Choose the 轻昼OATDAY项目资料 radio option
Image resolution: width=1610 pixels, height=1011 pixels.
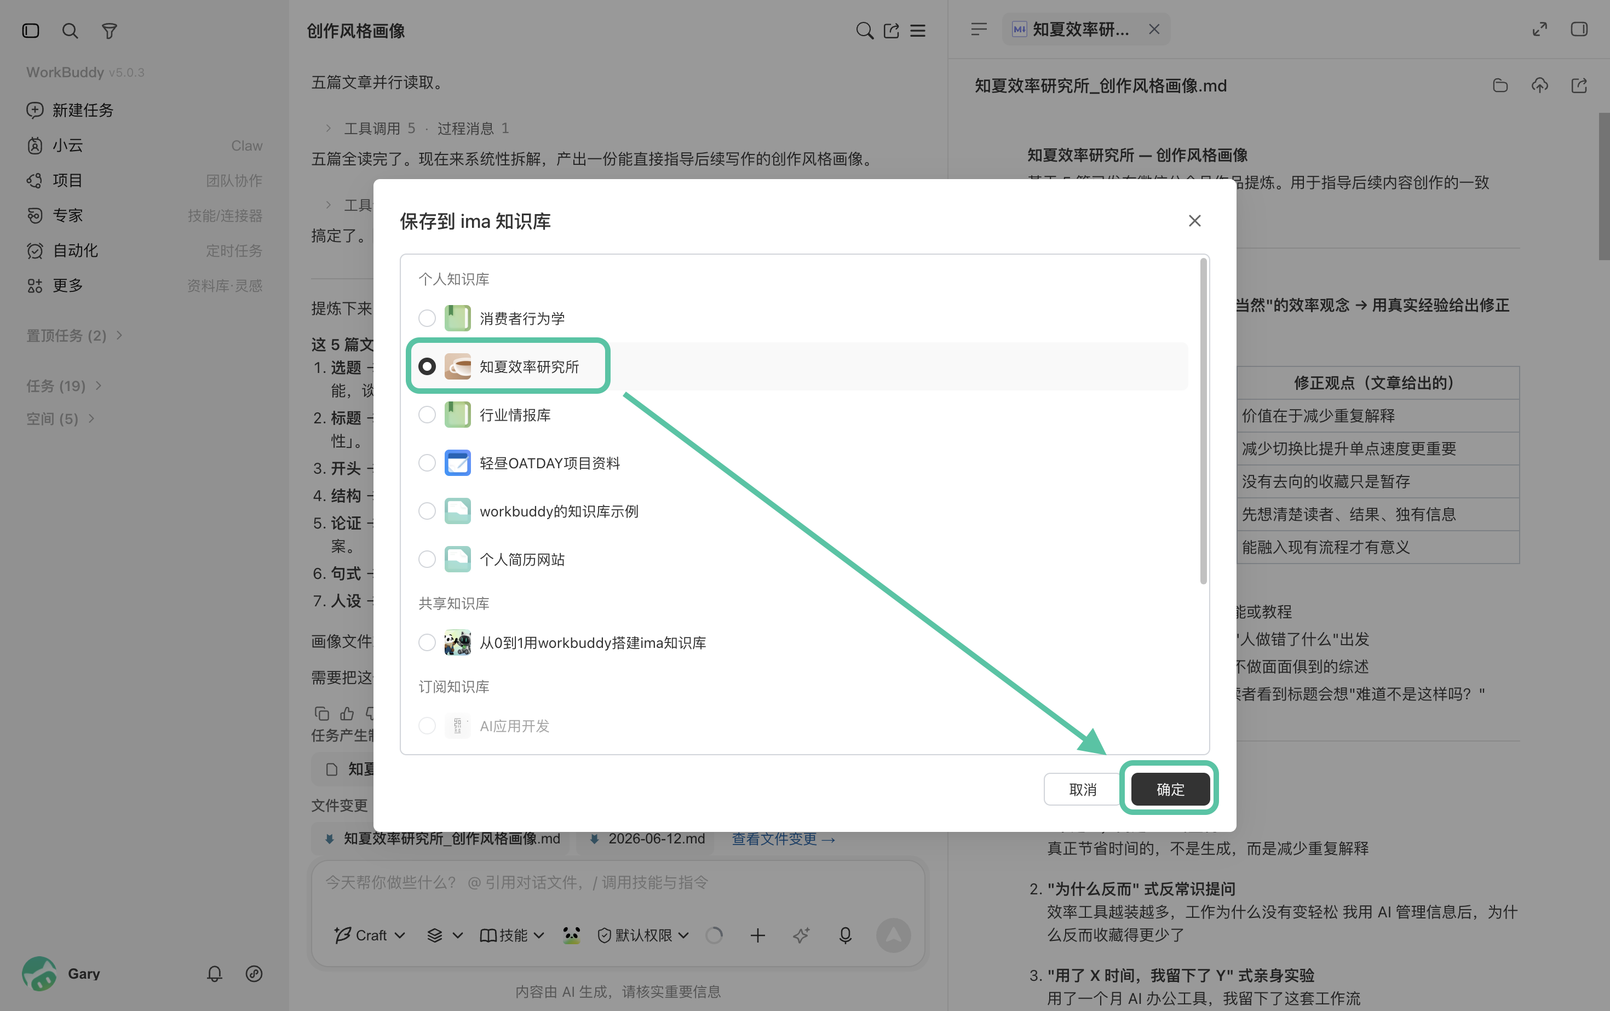tap(427, 463)
